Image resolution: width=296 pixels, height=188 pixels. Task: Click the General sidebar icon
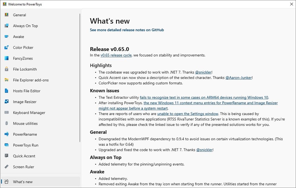coord(7,15)
